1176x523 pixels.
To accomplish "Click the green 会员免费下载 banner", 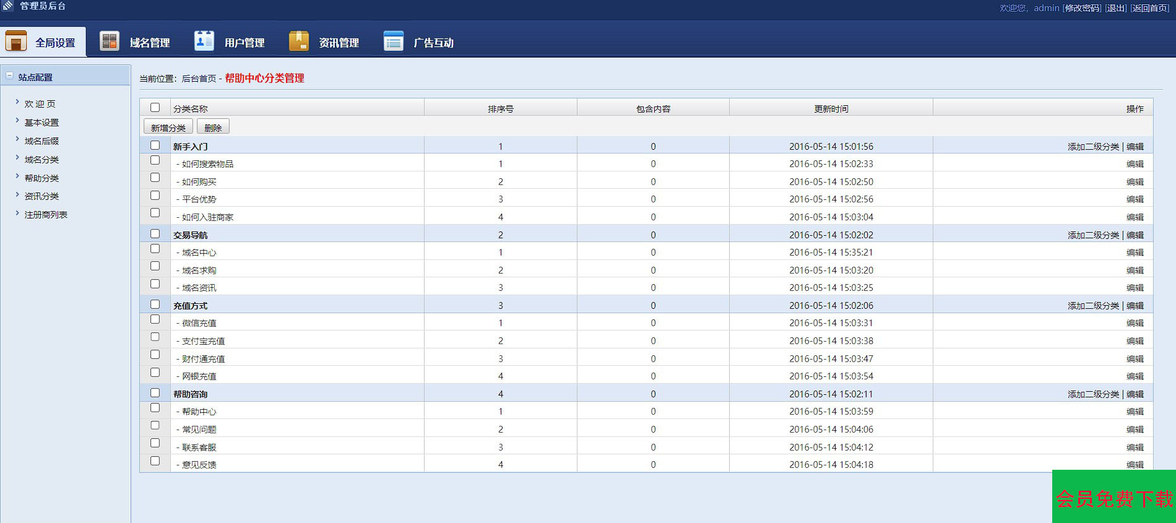I will (x=1114, y=498).
